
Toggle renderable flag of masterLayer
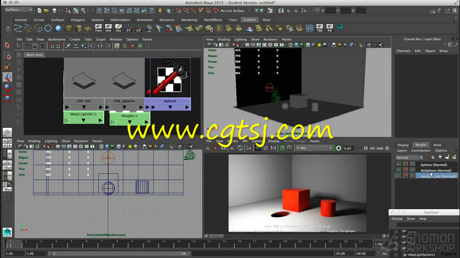[398, 176]
